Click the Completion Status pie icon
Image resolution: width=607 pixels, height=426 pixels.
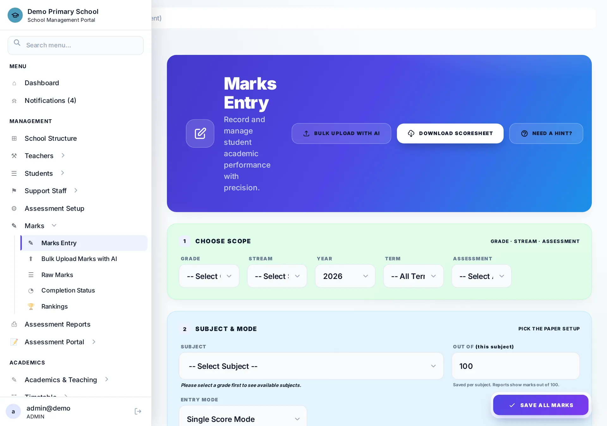point(31,291)
